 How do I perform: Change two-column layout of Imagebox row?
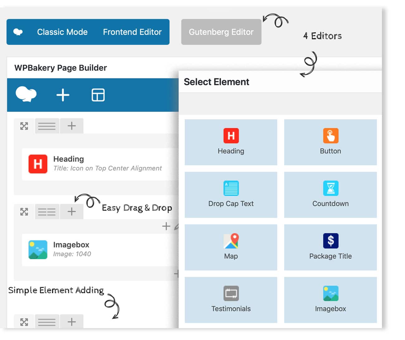[47, 212]
